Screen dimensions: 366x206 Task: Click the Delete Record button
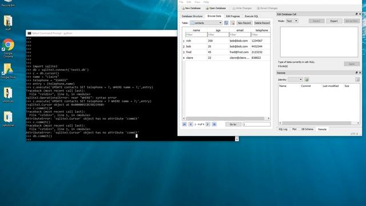coord(262,23)
